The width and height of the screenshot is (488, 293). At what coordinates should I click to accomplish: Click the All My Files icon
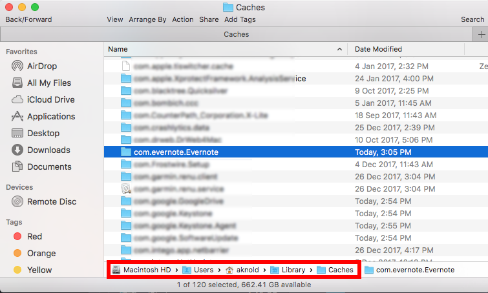17,83
